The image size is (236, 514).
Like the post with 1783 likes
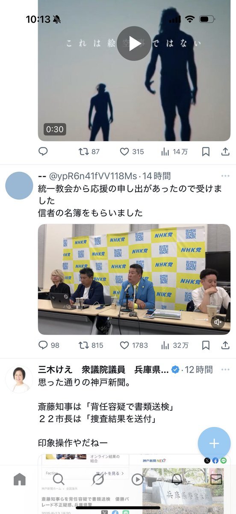[134, 345]
